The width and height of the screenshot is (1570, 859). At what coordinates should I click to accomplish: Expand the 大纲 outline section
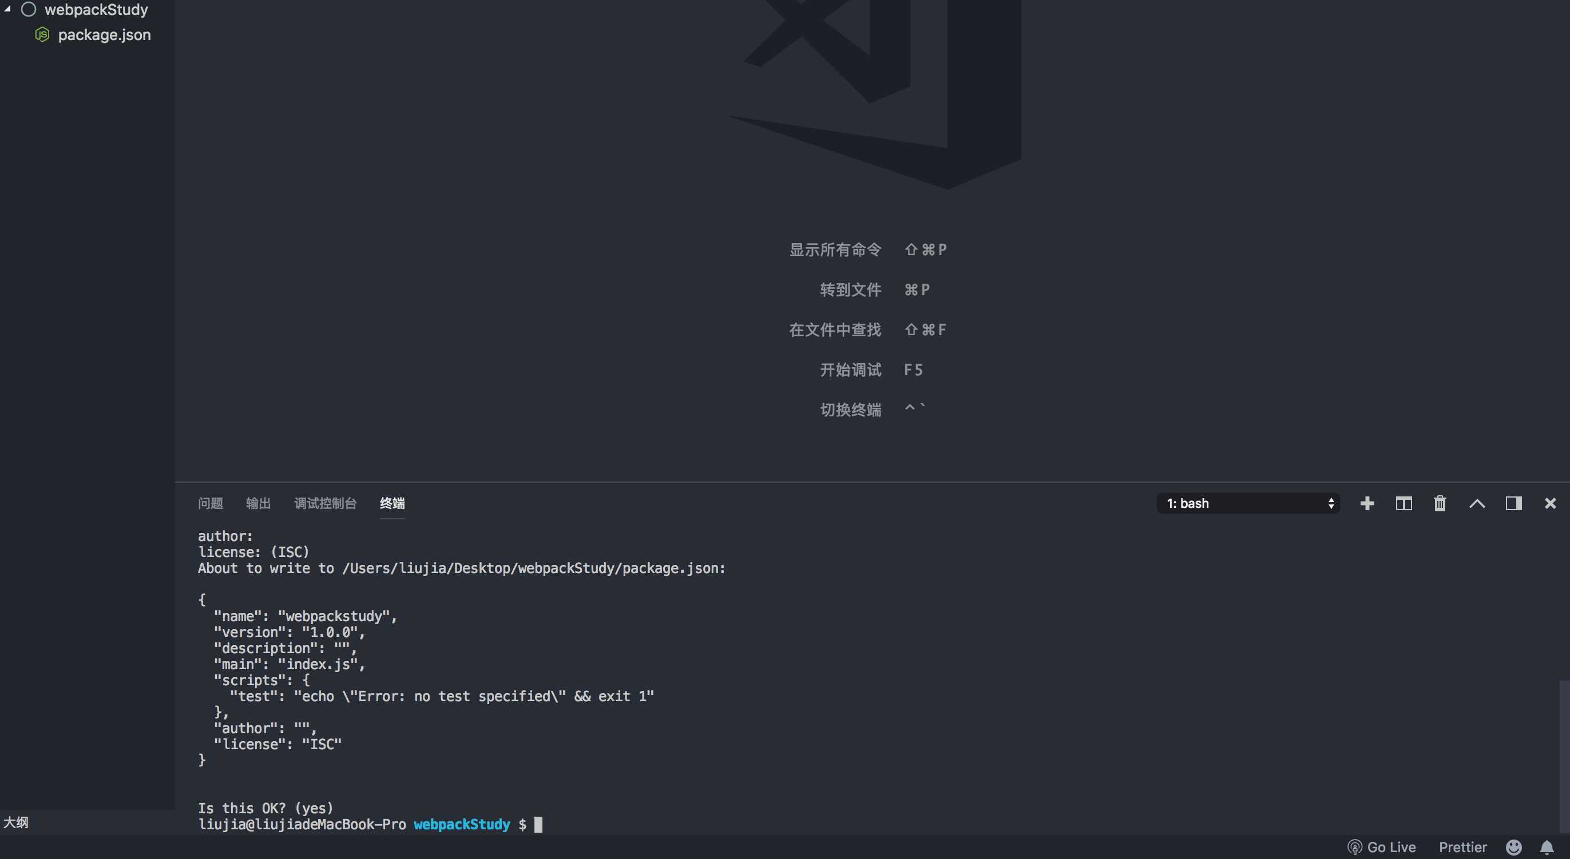(87, 822)
